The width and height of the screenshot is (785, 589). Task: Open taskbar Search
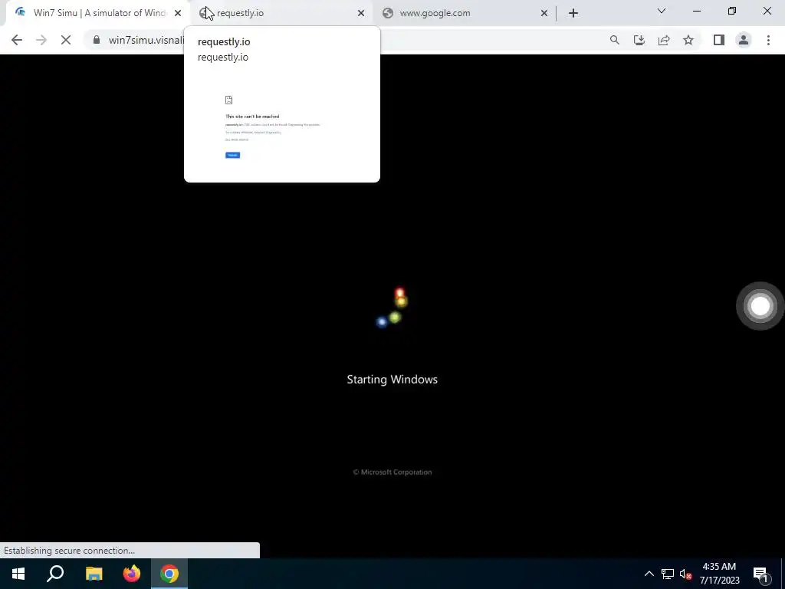[55, 574]
